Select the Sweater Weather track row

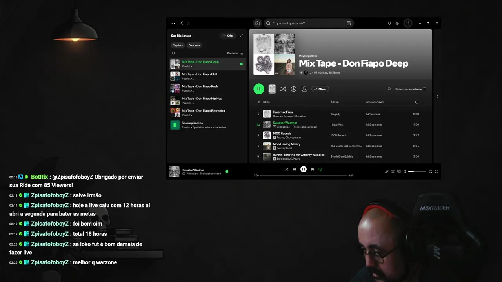point(340,125)
